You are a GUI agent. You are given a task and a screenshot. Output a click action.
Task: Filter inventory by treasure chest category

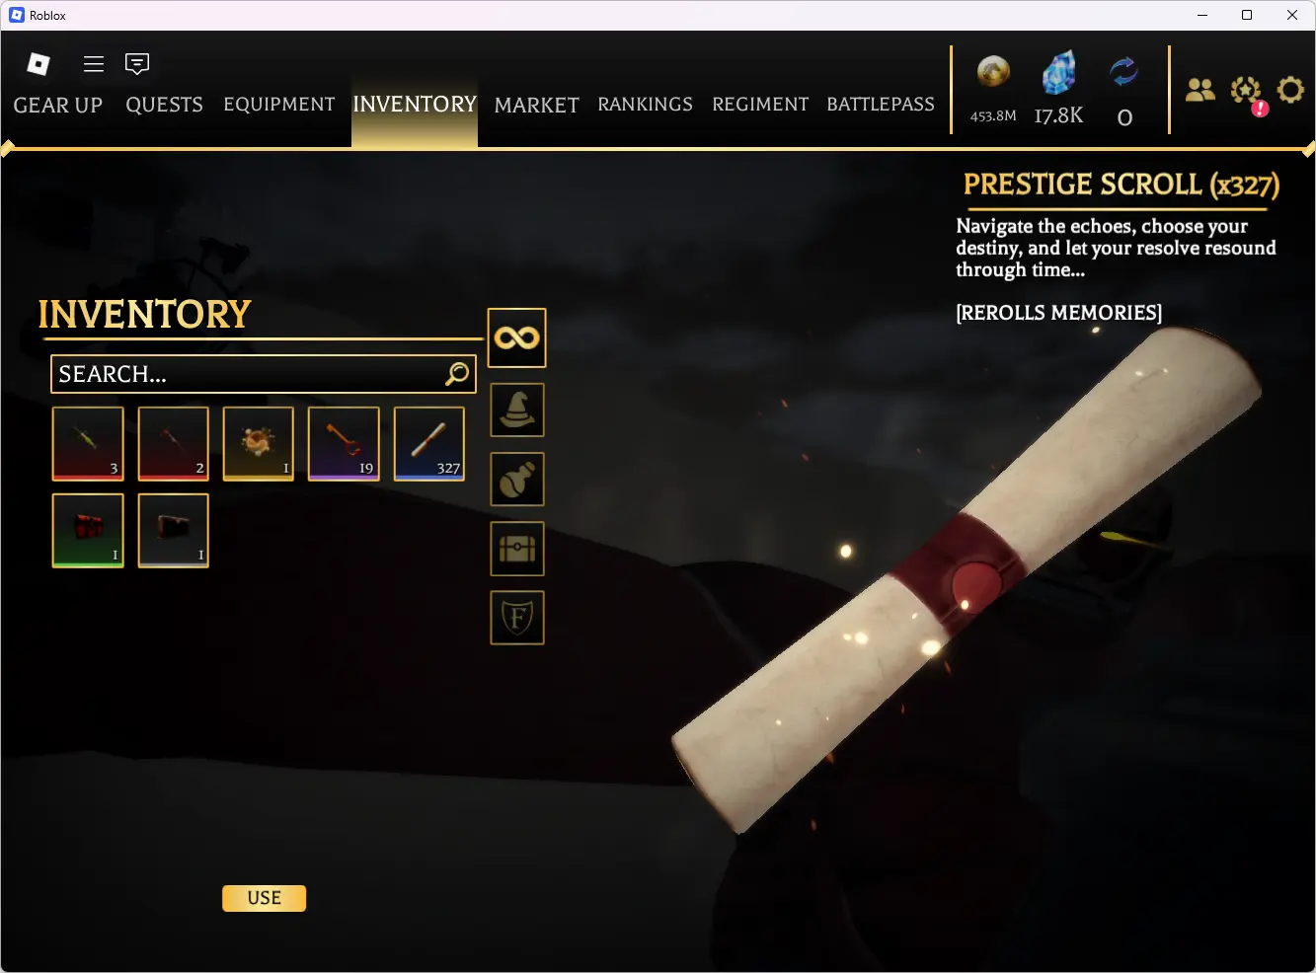[x=517, y=549]
